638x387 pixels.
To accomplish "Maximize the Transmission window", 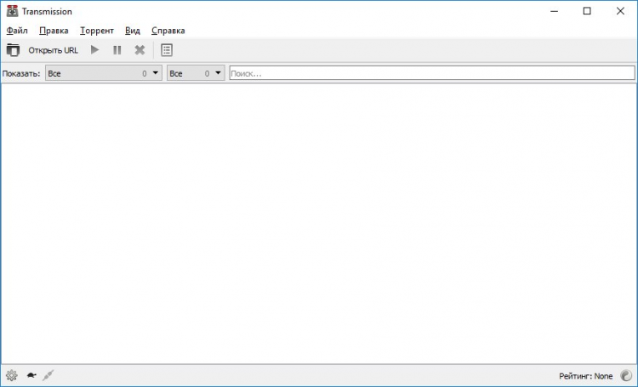I will pos(587,11).
